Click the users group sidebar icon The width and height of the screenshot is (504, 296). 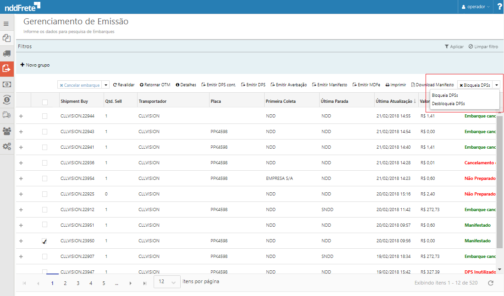pyautogui.click(x=7, y=131)
